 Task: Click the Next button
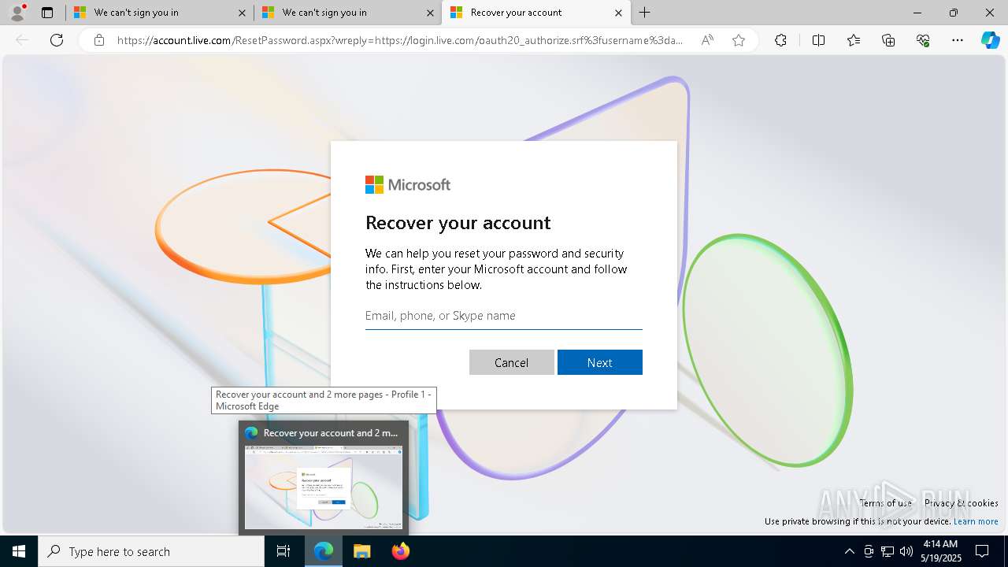click(x=600, y=362)
